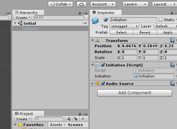177x129 pixels.
Task: Click the Unity scene icon beside Initial
Action: [20, 23]
